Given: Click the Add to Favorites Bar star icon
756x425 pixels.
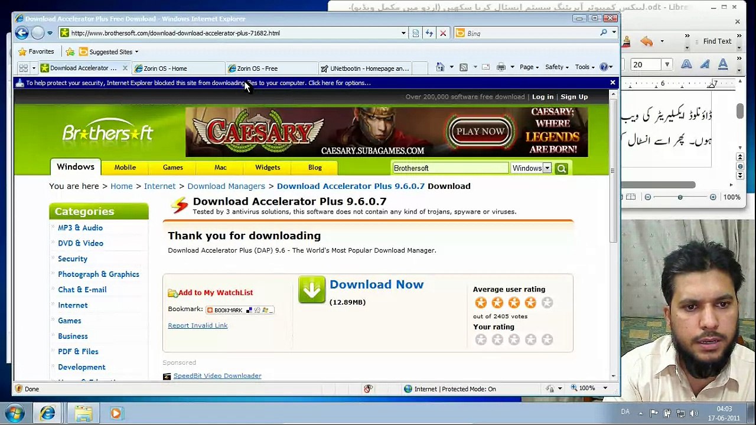Looking at the screenshot, I should pos(70,52).
